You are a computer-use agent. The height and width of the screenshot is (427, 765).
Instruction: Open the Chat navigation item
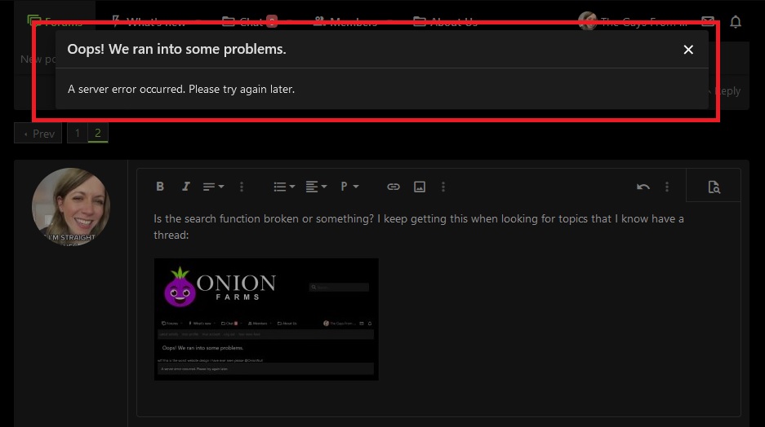[x=249, y=21]
